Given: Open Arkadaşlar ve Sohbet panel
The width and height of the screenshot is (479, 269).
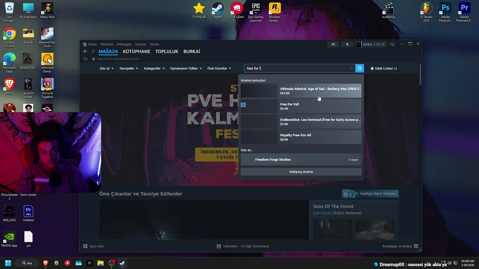Looking at the screenshot, I should point(400,246).
